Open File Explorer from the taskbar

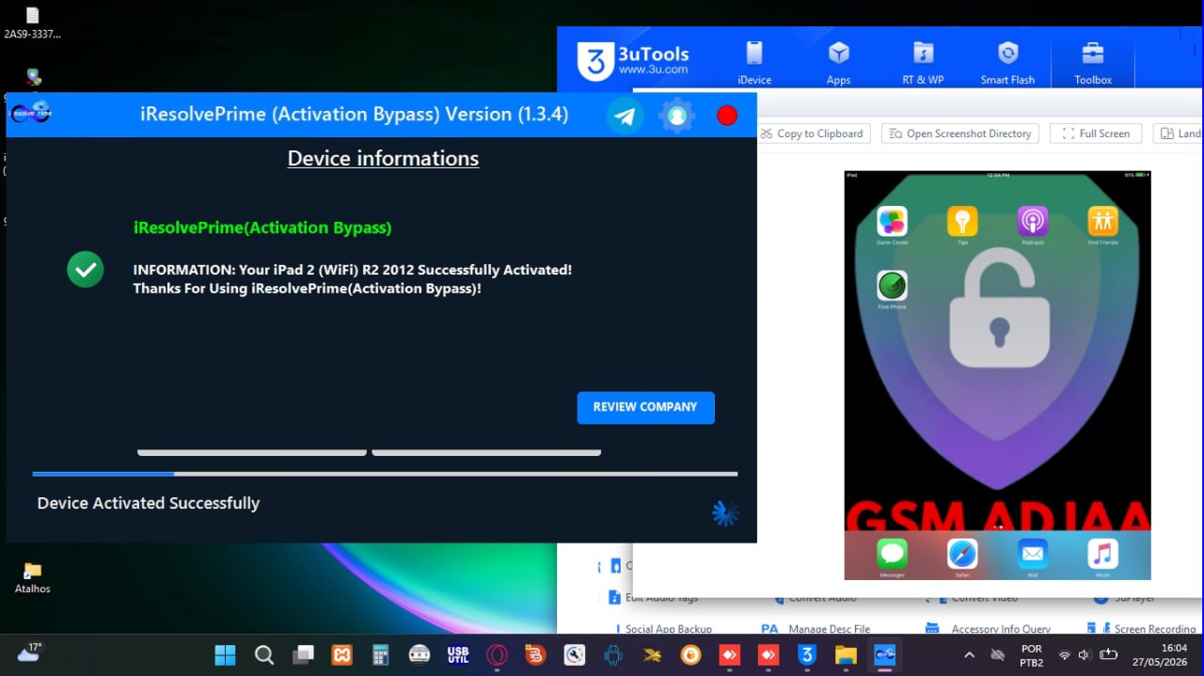coord(846,654)
